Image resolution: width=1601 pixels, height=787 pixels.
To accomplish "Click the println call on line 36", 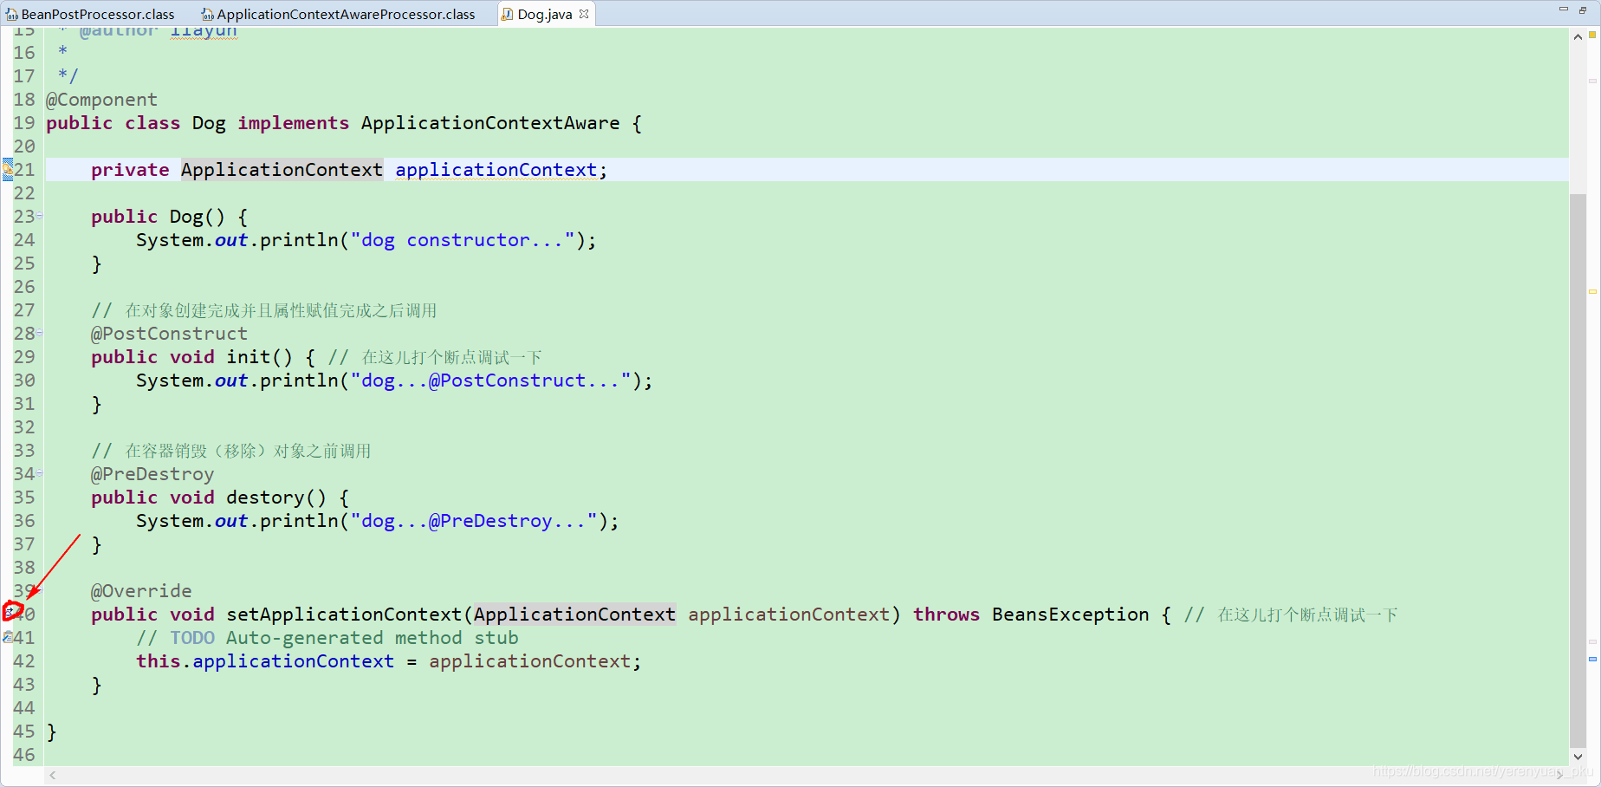I will coord(299,521).
